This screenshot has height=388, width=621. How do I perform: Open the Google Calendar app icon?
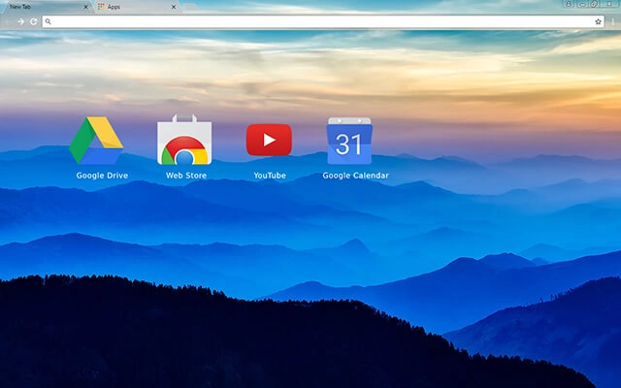tap(349, 141)
